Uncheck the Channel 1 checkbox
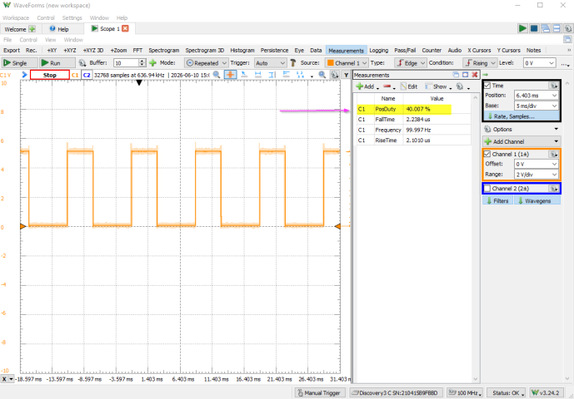This screenshot has height=399, width=574. [487, 154]
